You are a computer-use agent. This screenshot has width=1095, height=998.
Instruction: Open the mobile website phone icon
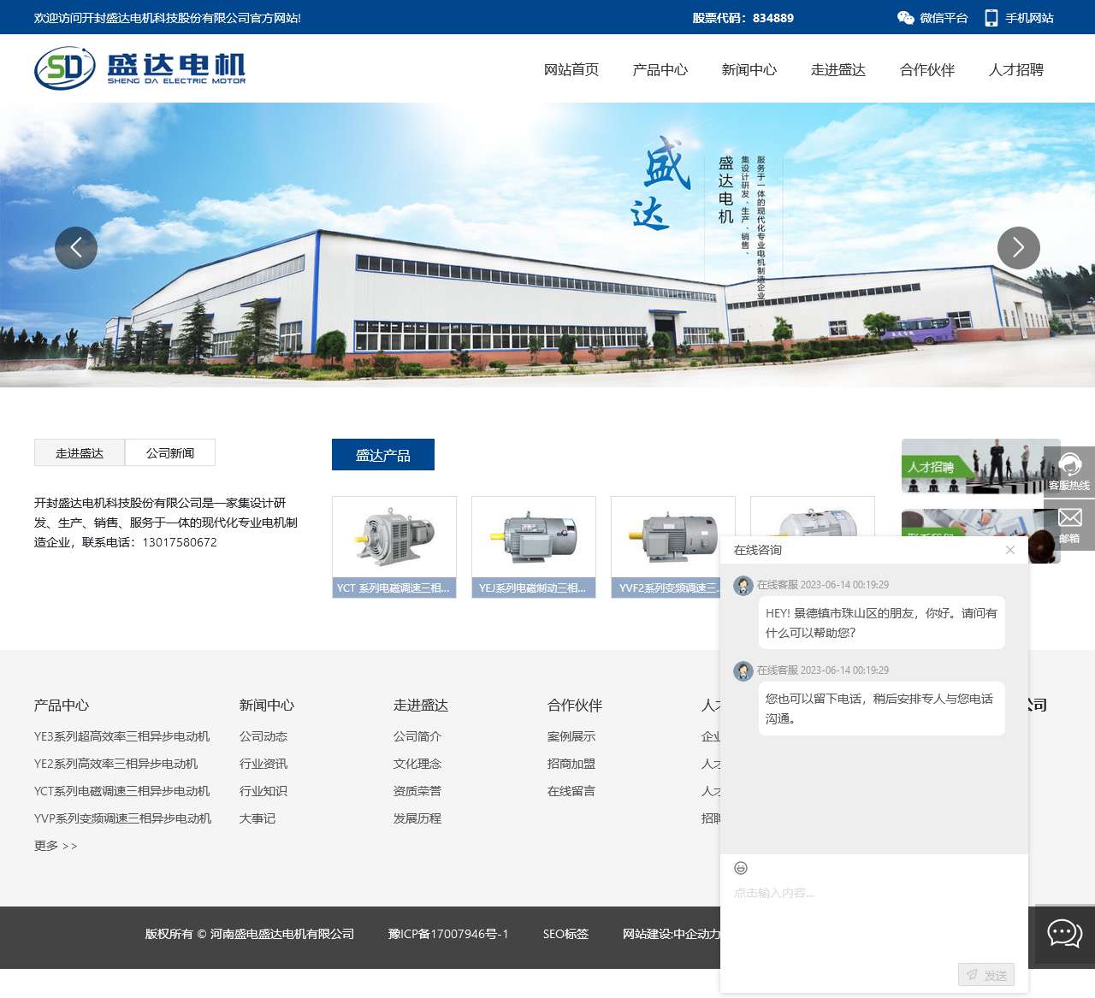[991, 18]
